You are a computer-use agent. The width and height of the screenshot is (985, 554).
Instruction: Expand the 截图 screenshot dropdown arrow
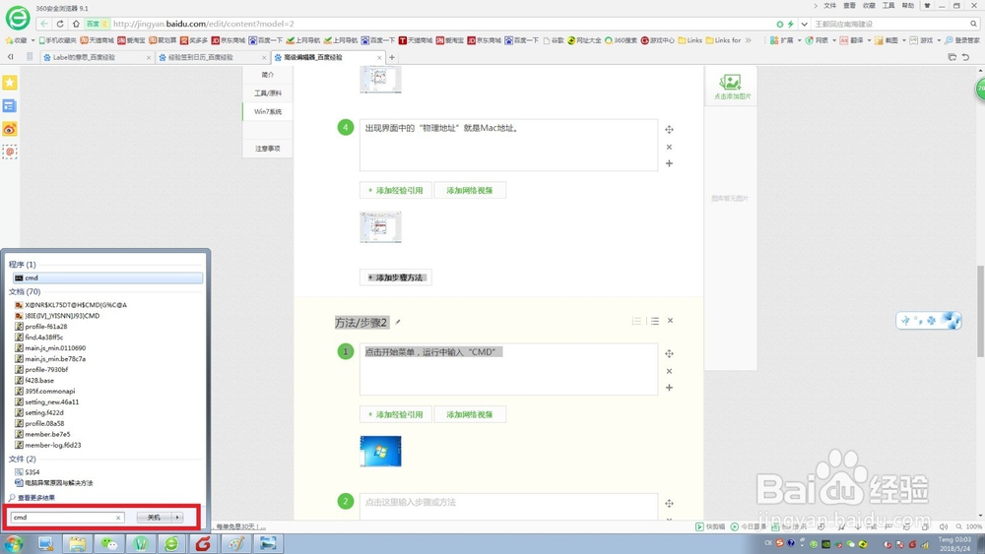coord(904,40)
